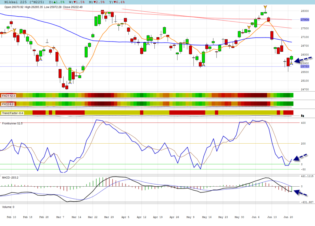Click the Apr 26 date label

pos(174,217)
